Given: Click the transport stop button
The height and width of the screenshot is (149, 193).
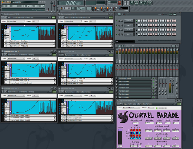Looking at the screenshot, I should pyautogui.click(x=69, y=8).
